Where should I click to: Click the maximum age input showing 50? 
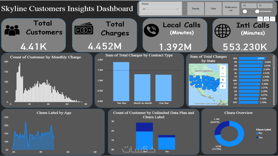265,6
